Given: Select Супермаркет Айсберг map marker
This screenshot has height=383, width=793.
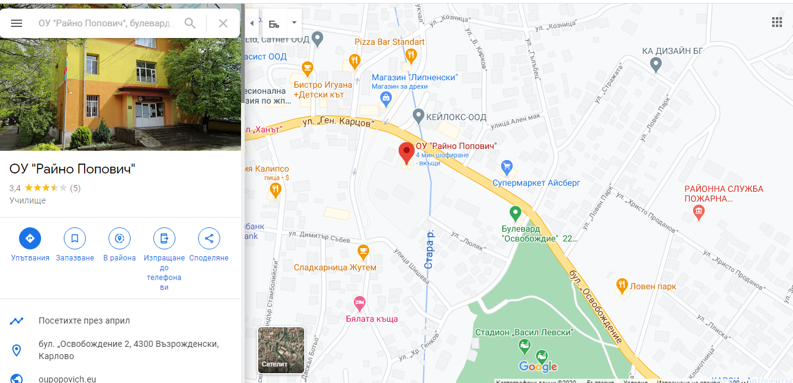Looking at the screenshot, I should coord(507,166).
